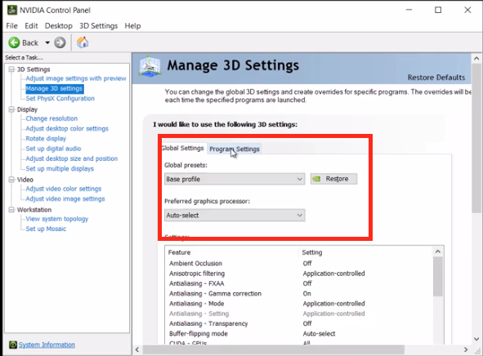This screenshot has height=356, width=483.
Task: Click the horizontal scrollbar thumb
Action: point(274,349)
